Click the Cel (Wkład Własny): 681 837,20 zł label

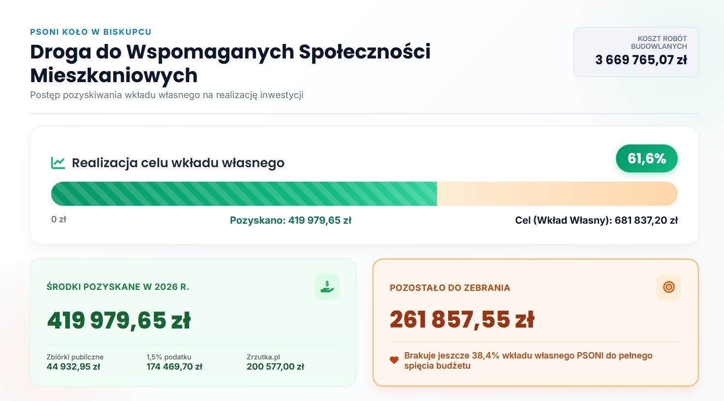point(596,220)
